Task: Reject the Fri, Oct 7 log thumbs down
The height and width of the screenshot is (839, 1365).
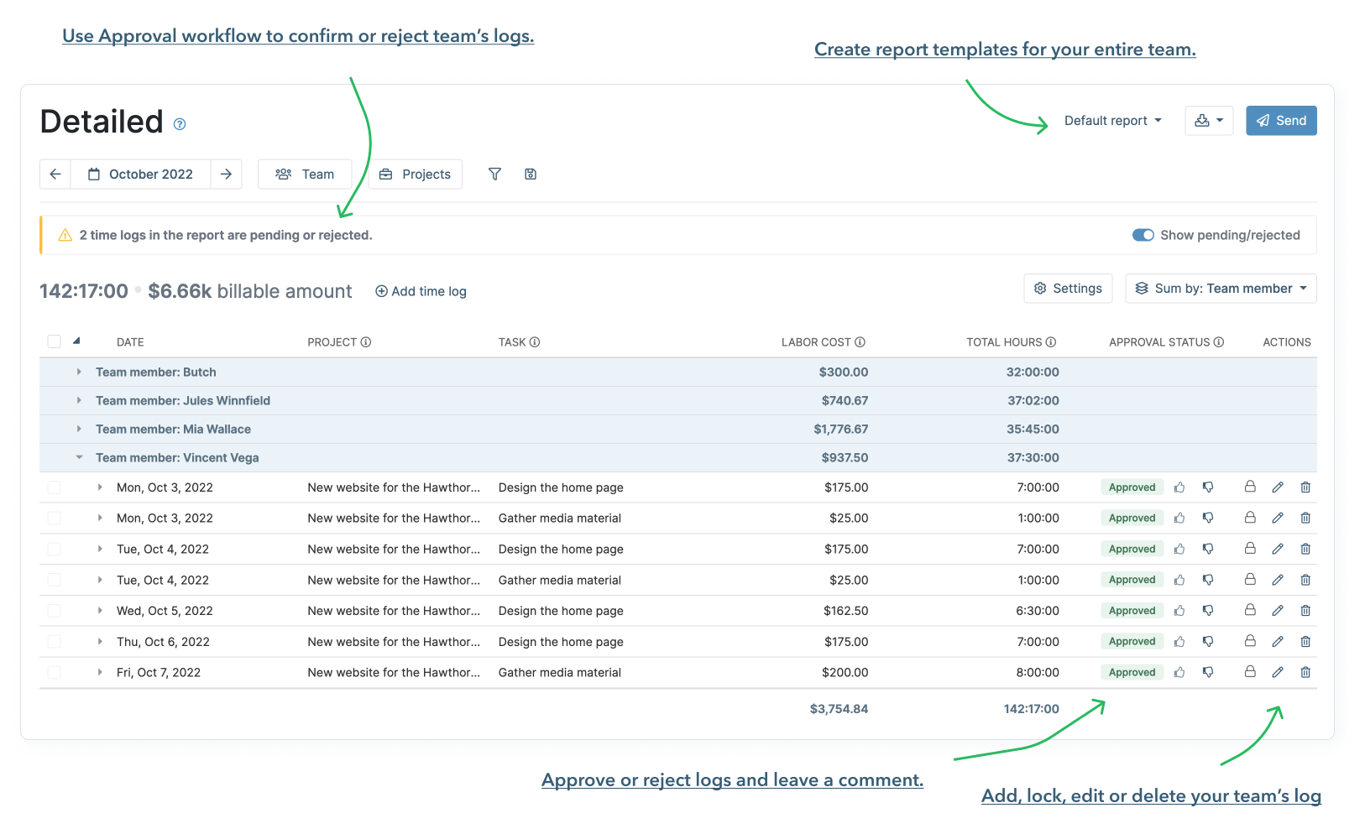Action: tap(1208, 672)
